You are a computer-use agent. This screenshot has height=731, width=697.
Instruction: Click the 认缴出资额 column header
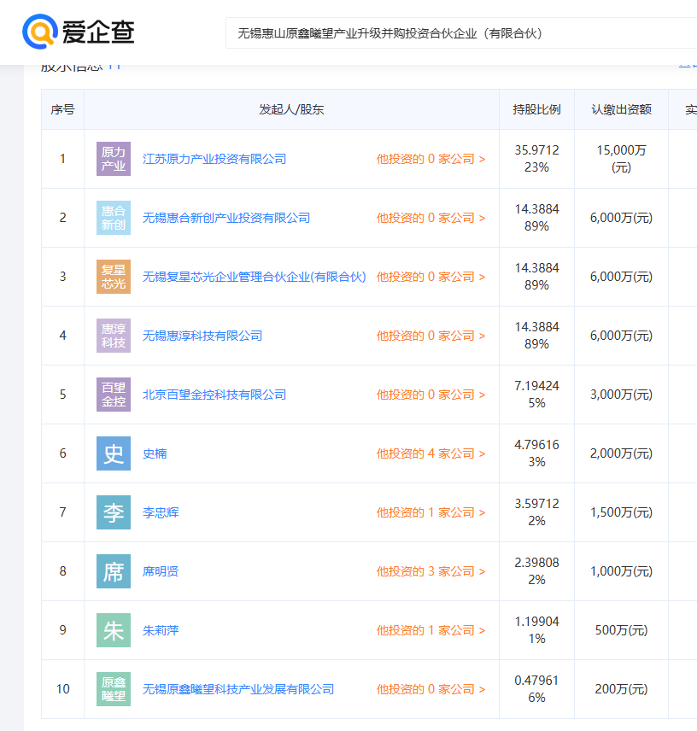[622, 109]
